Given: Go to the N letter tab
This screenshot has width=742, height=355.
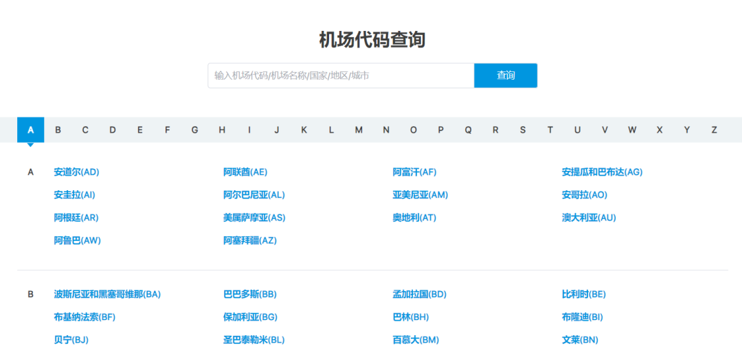Looking at the screenshot, I should 386,130.
